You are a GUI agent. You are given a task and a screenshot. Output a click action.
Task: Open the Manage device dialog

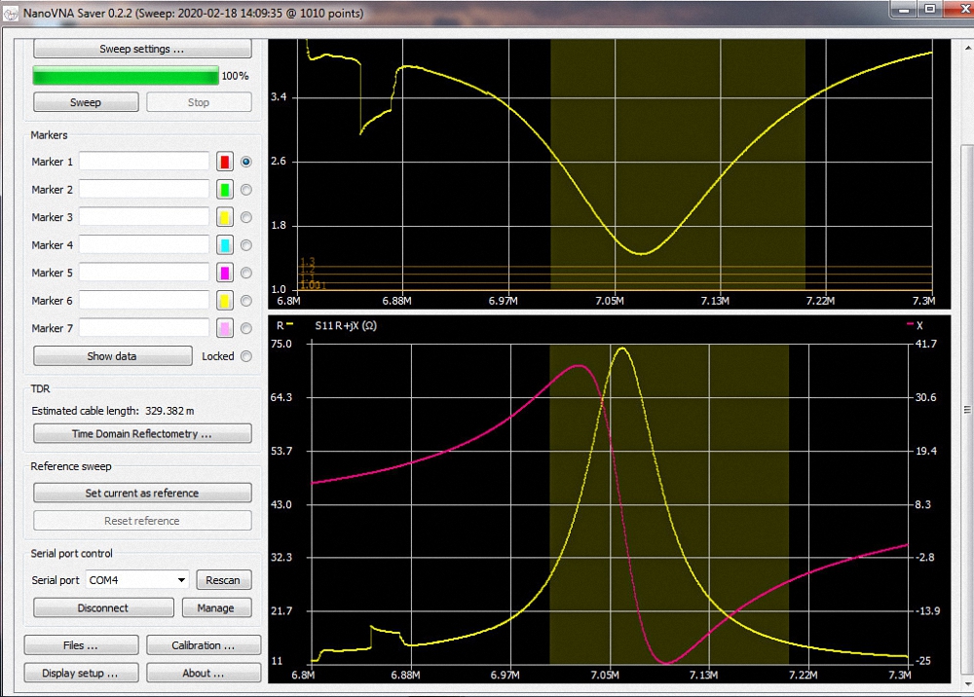[x=216, y=607]
